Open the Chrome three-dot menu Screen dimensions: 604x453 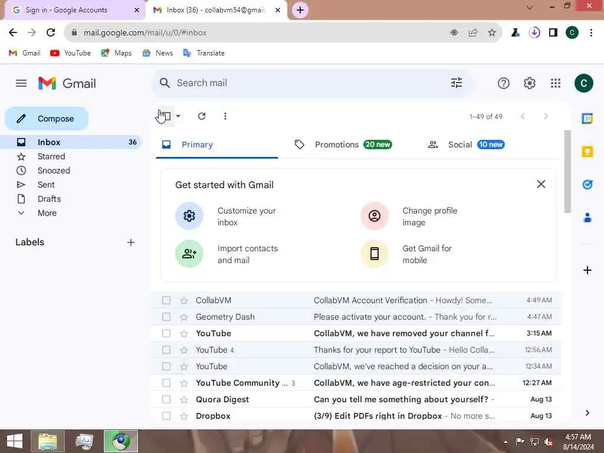591,33
